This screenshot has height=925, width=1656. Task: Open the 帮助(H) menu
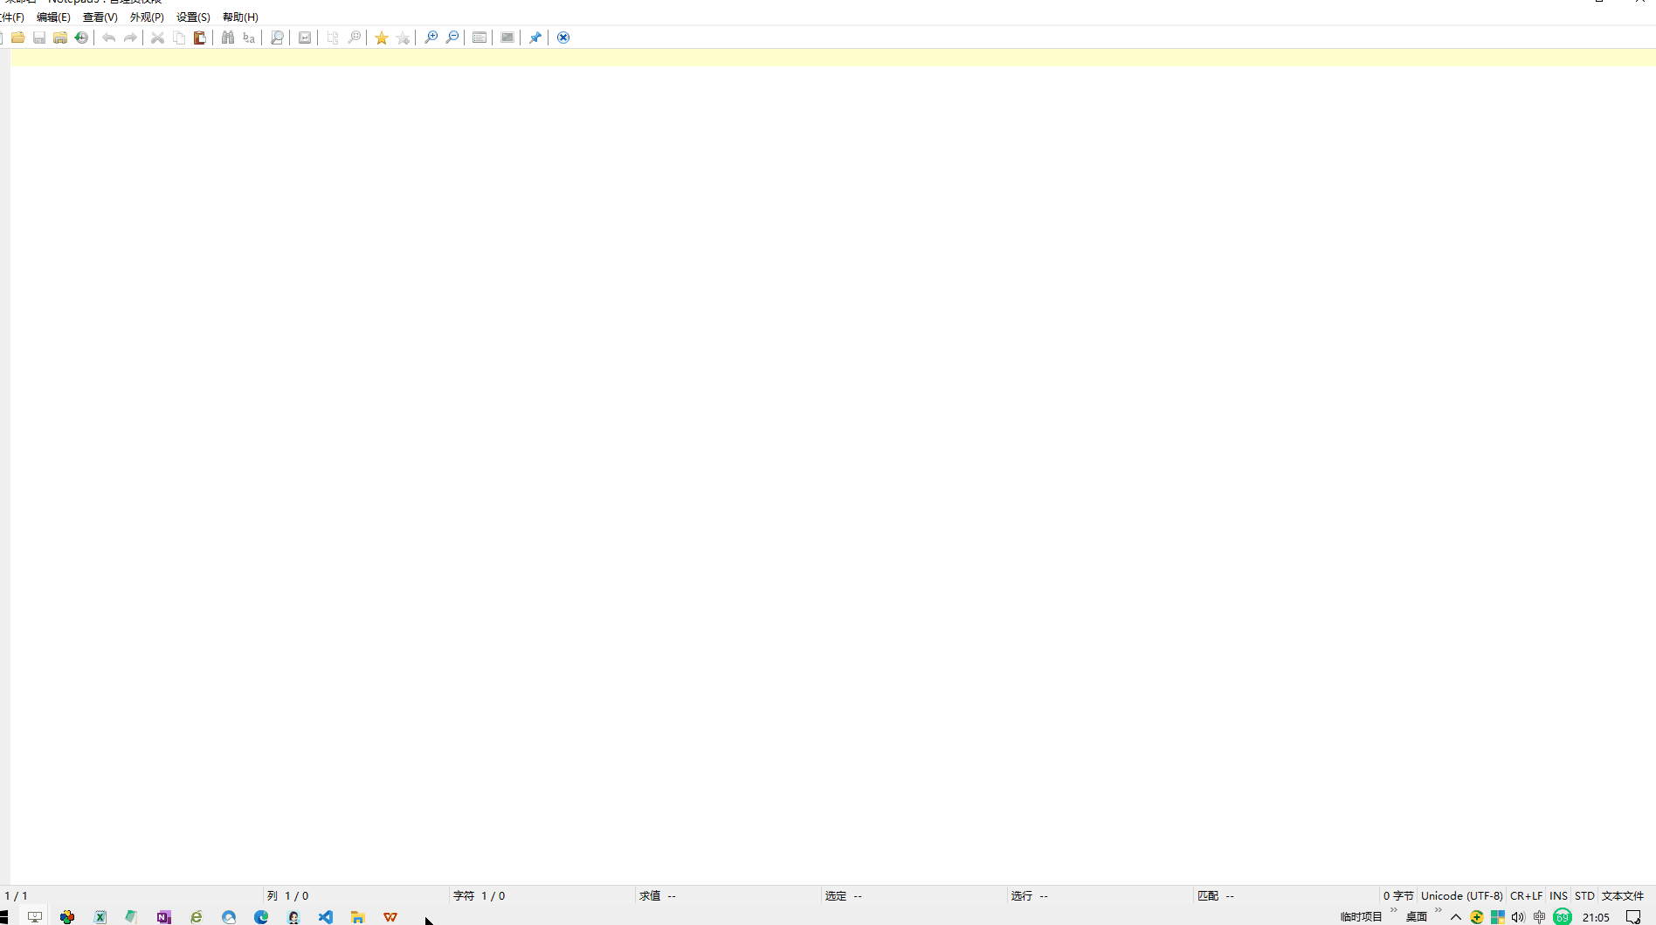pyautogui.click(x=240, y=17)
